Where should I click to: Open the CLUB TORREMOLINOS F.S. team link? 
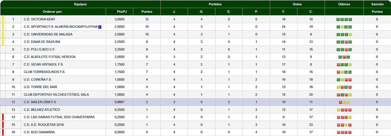[44, 72]
